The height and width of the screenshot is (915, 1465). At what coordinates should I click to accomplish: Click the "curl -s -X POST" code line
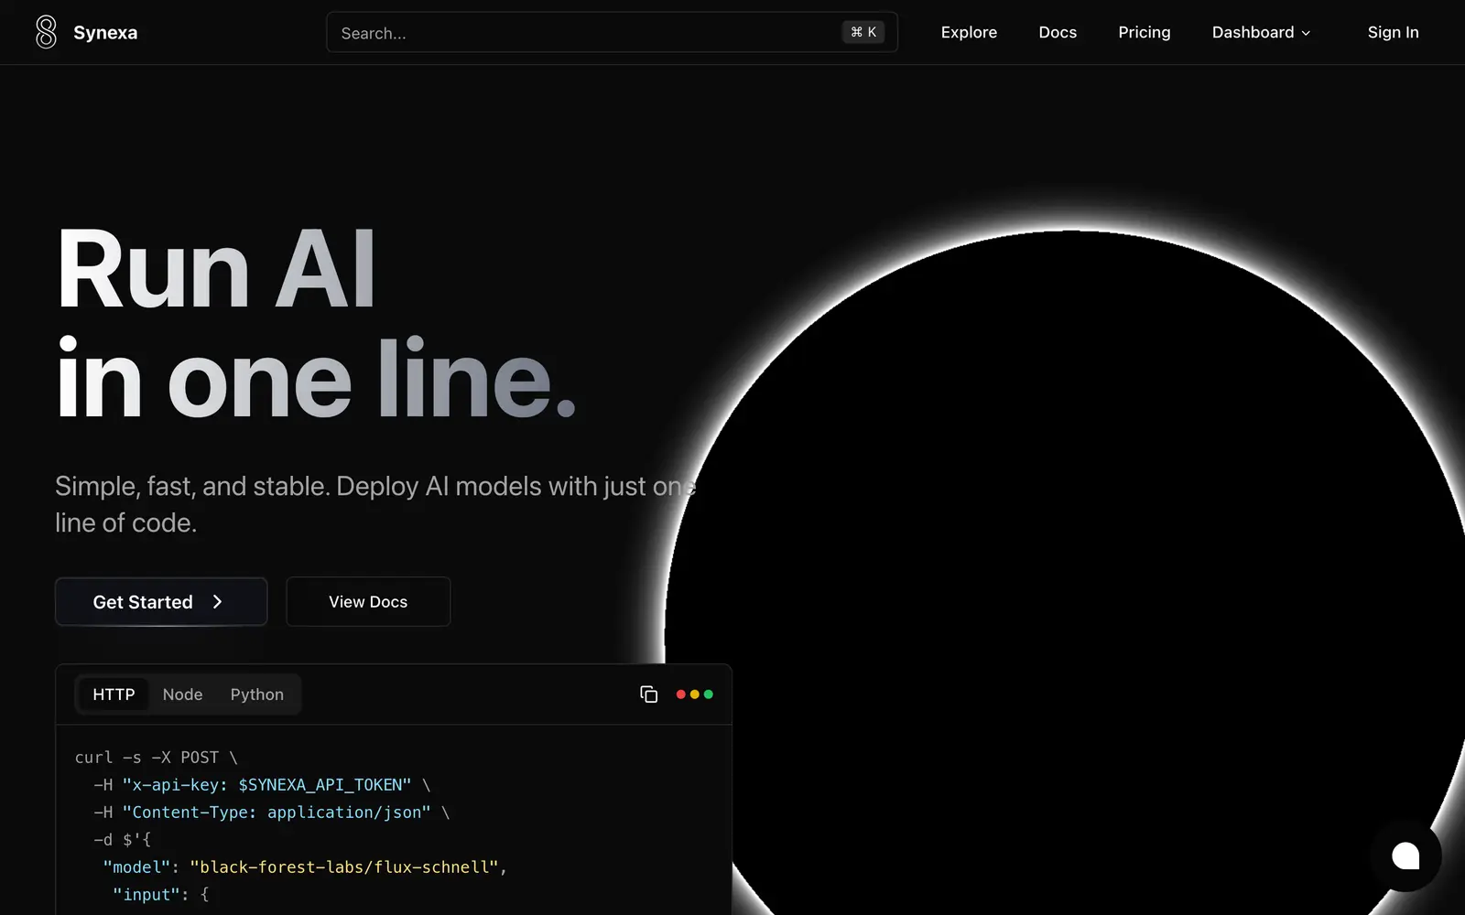[156, 758]
